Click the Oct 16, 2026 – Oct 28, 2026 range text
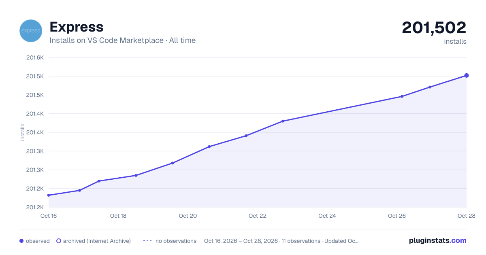486x255 pixels. coord(241,241)
